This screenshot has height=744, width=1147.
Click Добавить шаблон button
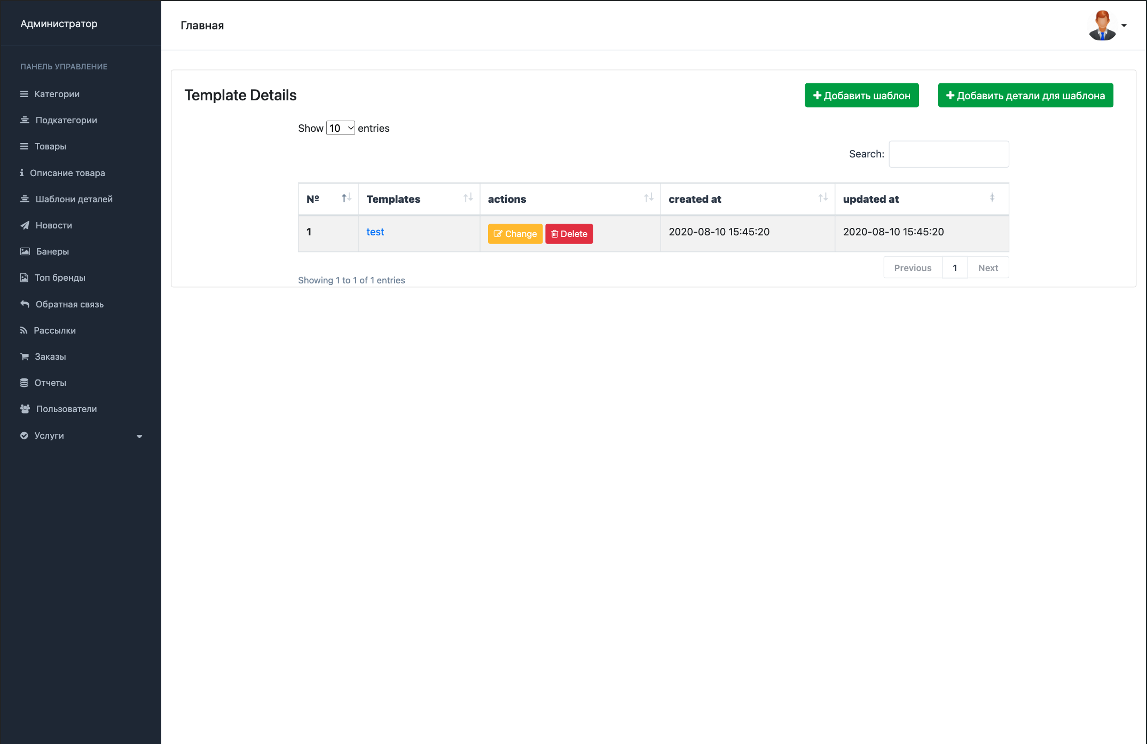tap(862, 96)
